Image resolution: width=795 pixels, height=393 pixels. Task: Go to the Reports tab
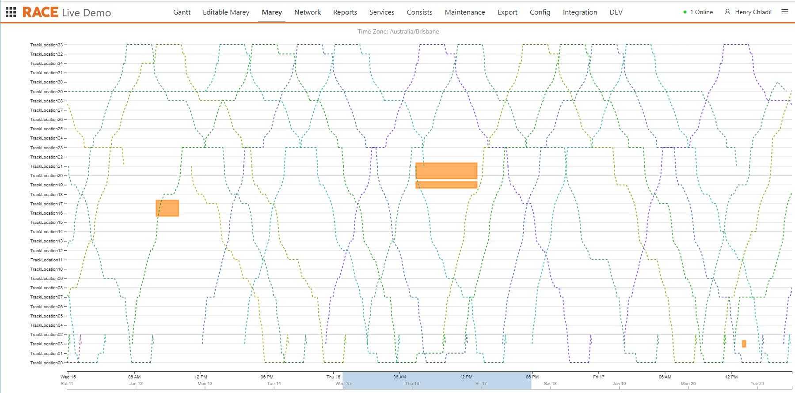(345, 12)
